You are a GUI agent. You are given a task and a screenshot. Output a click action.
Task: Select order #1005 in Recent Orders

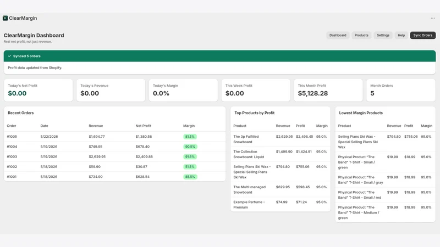pos(114,137)
